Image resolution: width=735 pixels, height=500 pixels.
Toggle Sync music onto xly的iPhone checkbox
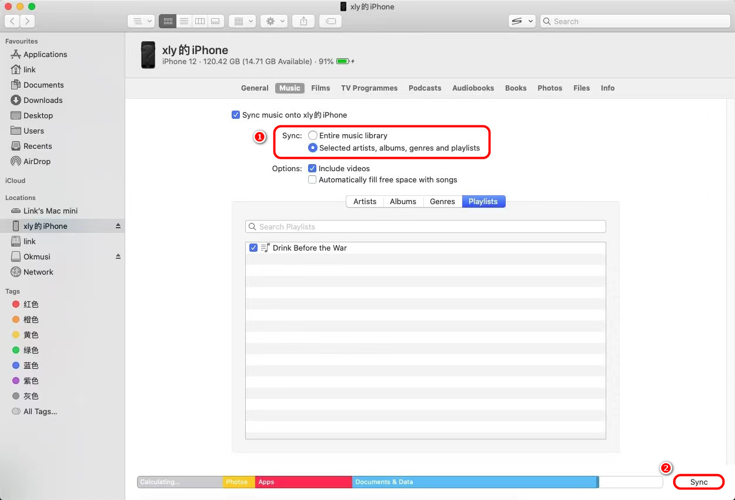click(236, 115)
